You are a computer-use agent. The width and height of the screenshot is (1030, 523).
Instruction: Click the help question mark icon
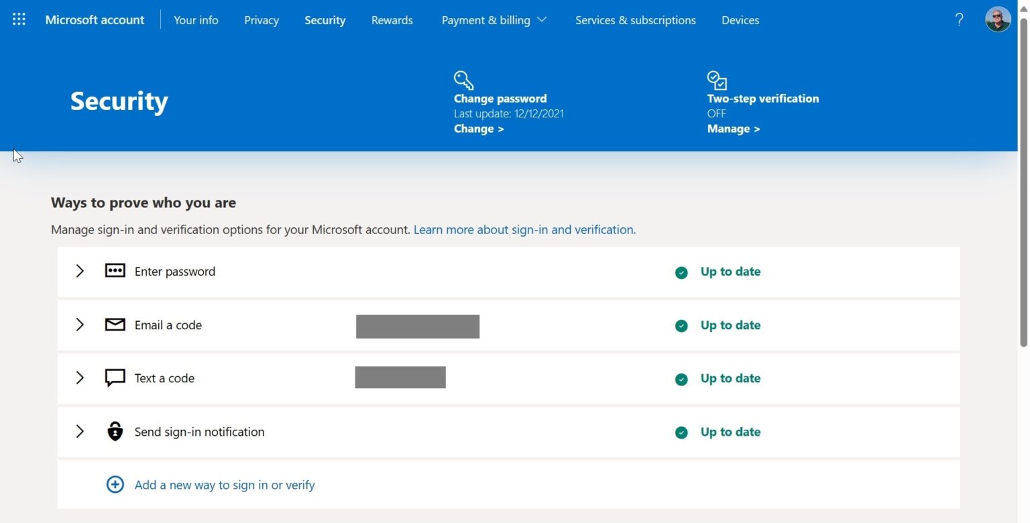(959, 19)
